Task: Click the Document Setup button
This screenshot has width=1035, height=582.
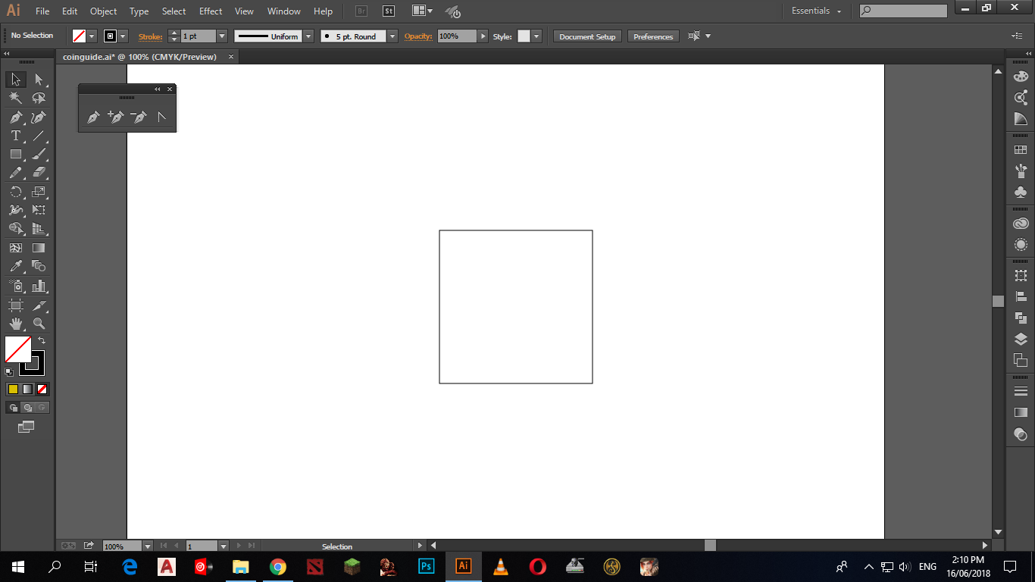Action: (x=588, y=36)
